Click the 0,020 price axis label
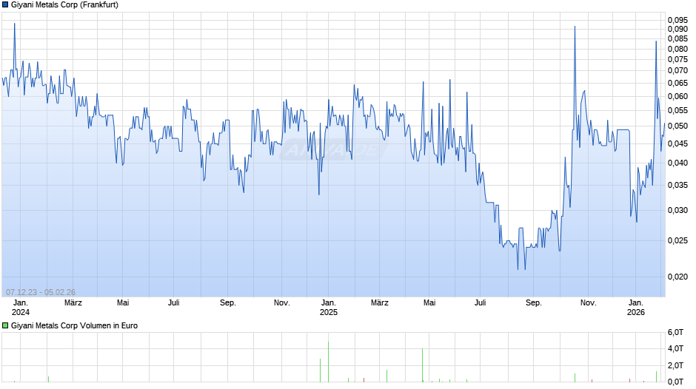The height and width of the screenshot is (389, 696). pyautogui.click(x=677, y=277)
